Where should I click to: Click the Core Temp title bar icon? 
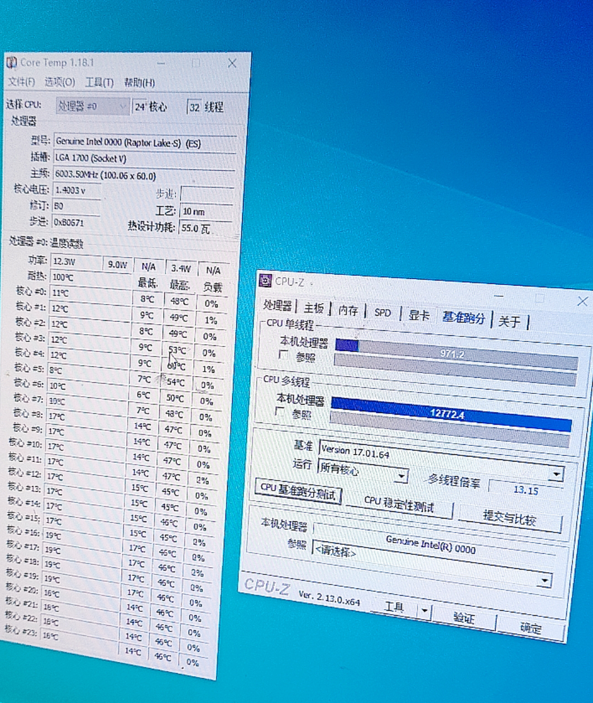click(11, 63)
